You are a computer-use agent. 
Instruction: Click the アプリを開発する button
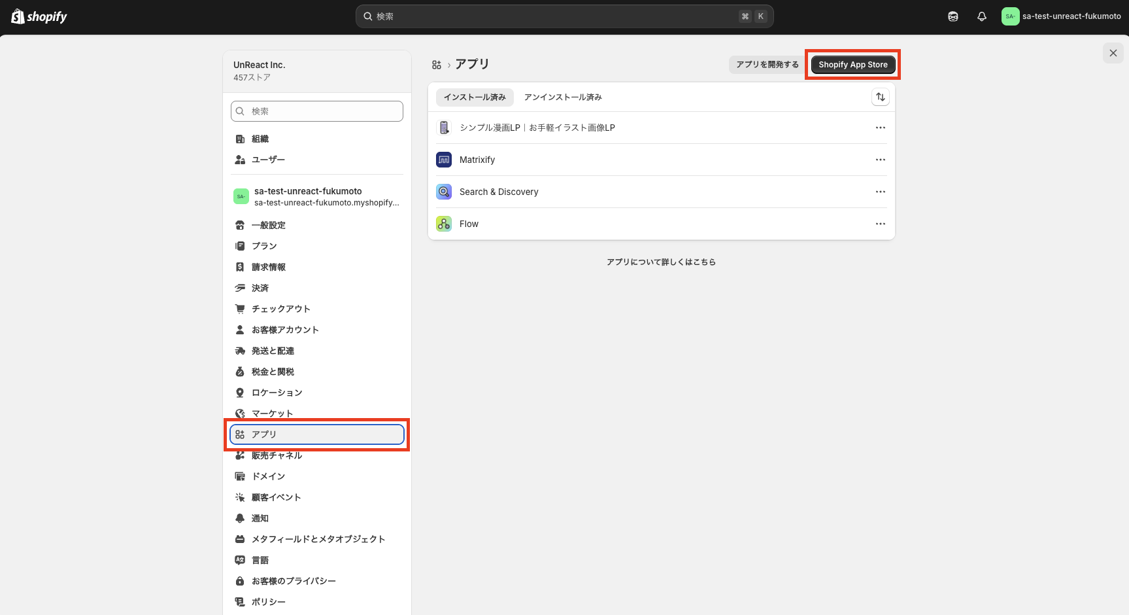coord(767,65)
